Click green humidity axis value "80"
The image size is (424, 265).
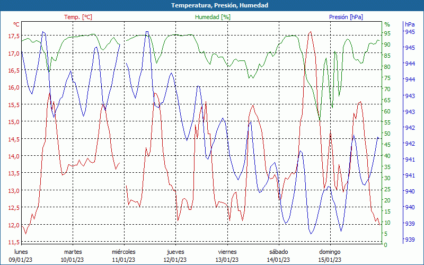point(387,67)
